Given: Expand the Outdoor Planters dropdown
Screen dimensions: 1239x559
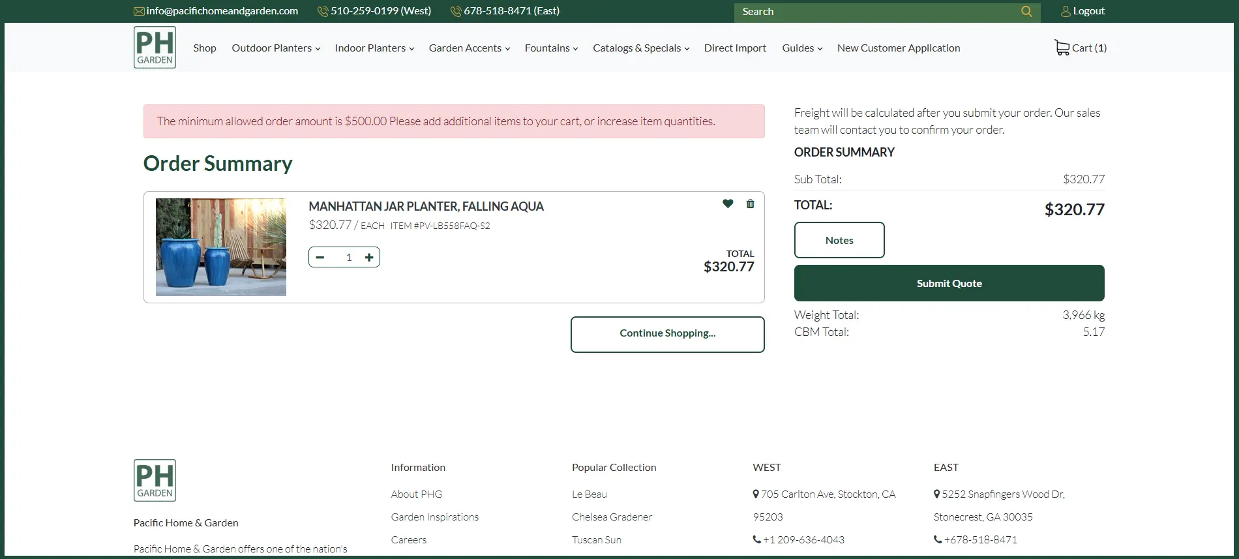Looking at the screenshot, I should click(276, 48).
